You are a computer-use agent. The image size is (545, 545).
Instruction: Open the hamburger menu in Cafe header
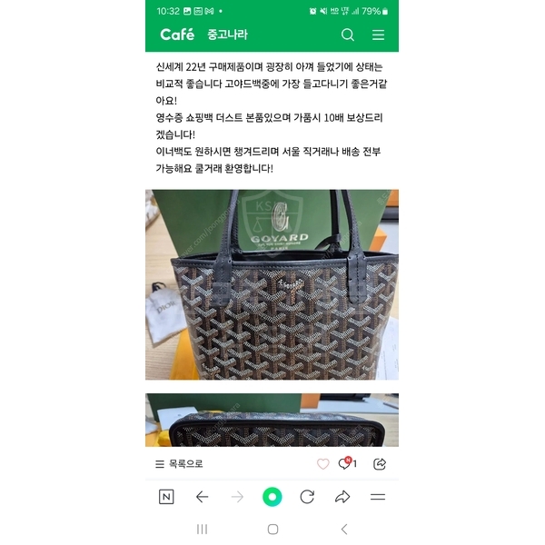(378, 35)
